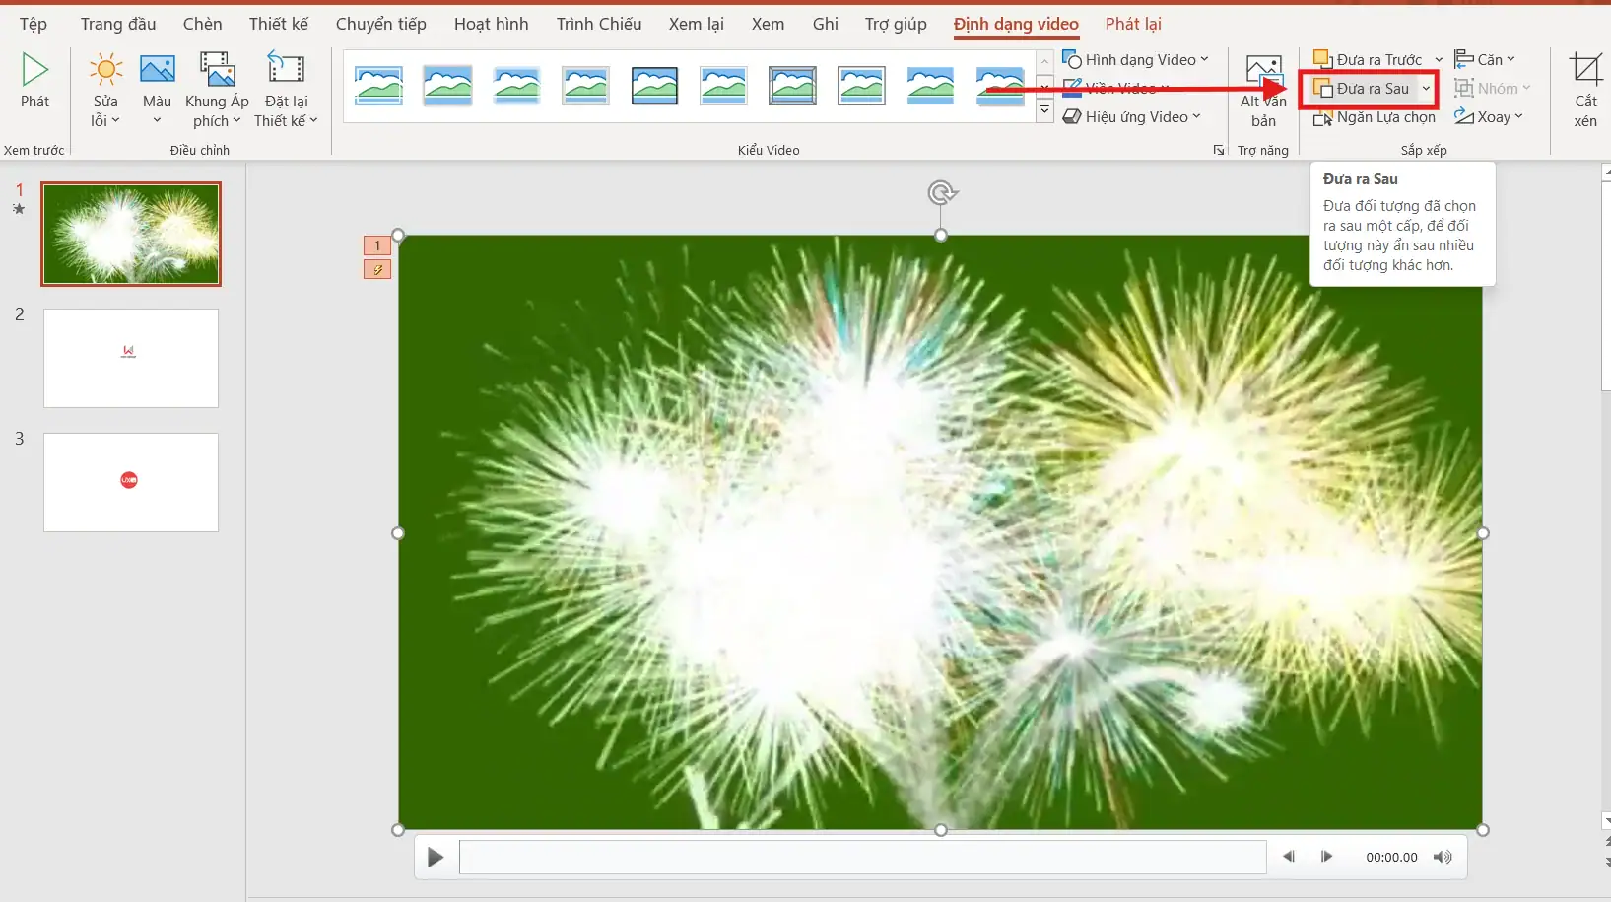Open Ngăn Lựa chọn selection pane
The image size is (1611, 902).
[1375, 117]
